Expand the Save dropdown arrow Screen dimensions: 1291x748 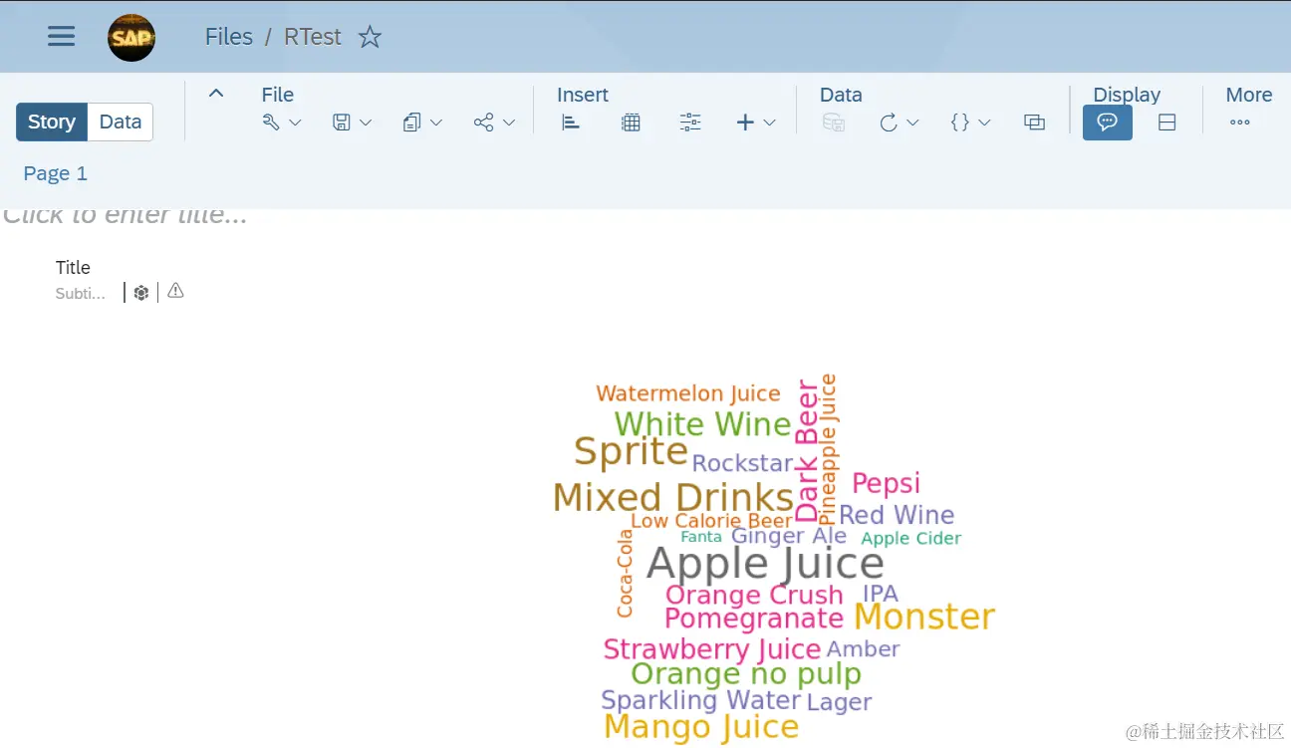(366, 123)
